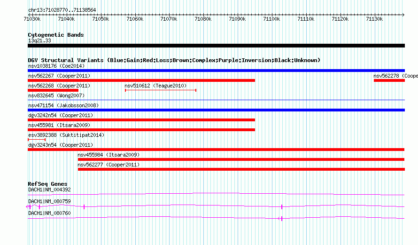Open the nsv510612 (Teague2010) variant label
This screenshot has width=418, height=245.
pos(155,86)
